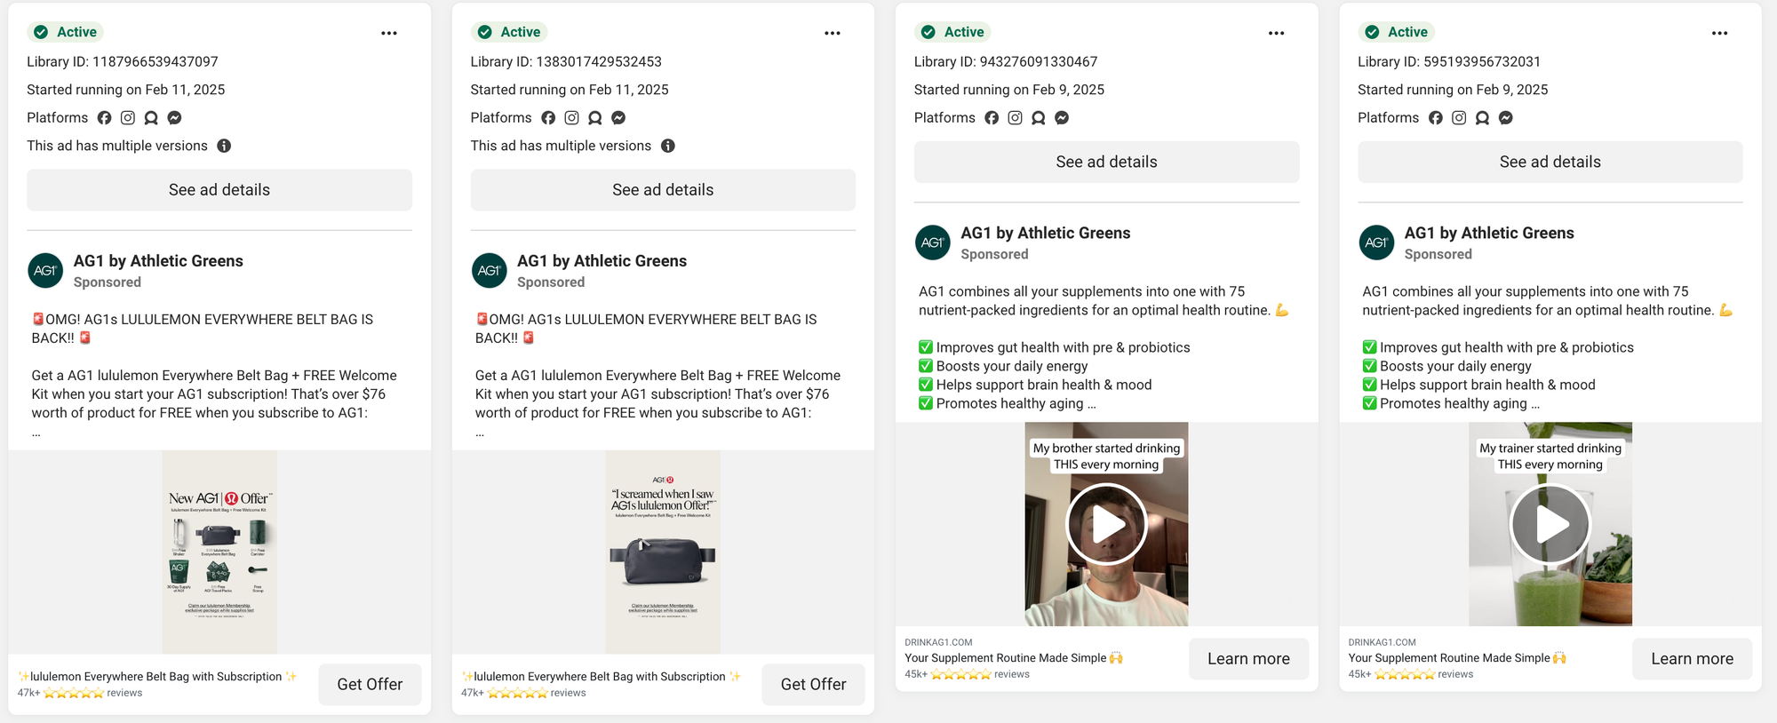Click Audience Network icon on ad 943276091330467

(1039, 117)
